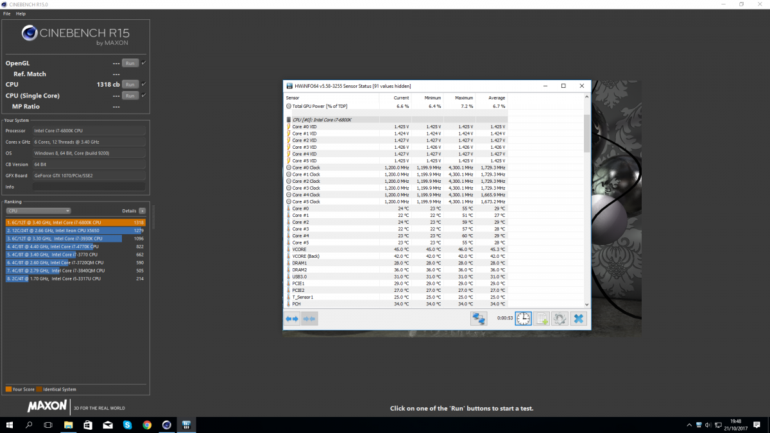Select ranking row Core i7-3840QM
Viewport: 770px width, 433px height.
coord(76,271)
